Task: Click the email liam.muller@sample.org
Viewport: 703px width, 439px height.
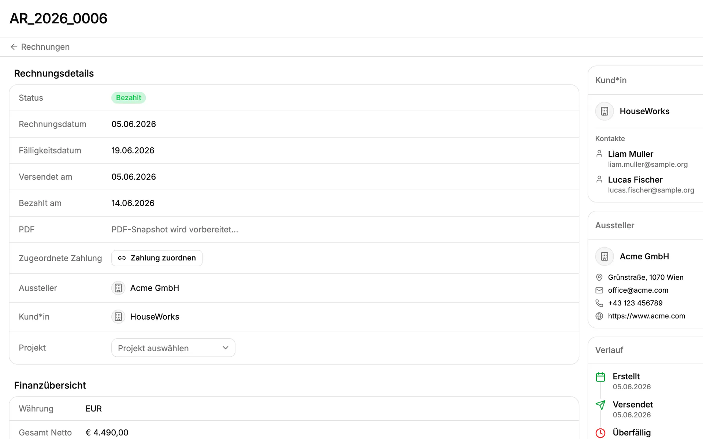Action: point(648,164)
